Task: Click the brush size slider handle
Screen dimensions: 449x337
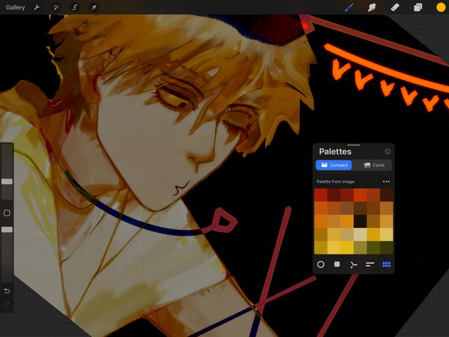Action: point(7,182)
